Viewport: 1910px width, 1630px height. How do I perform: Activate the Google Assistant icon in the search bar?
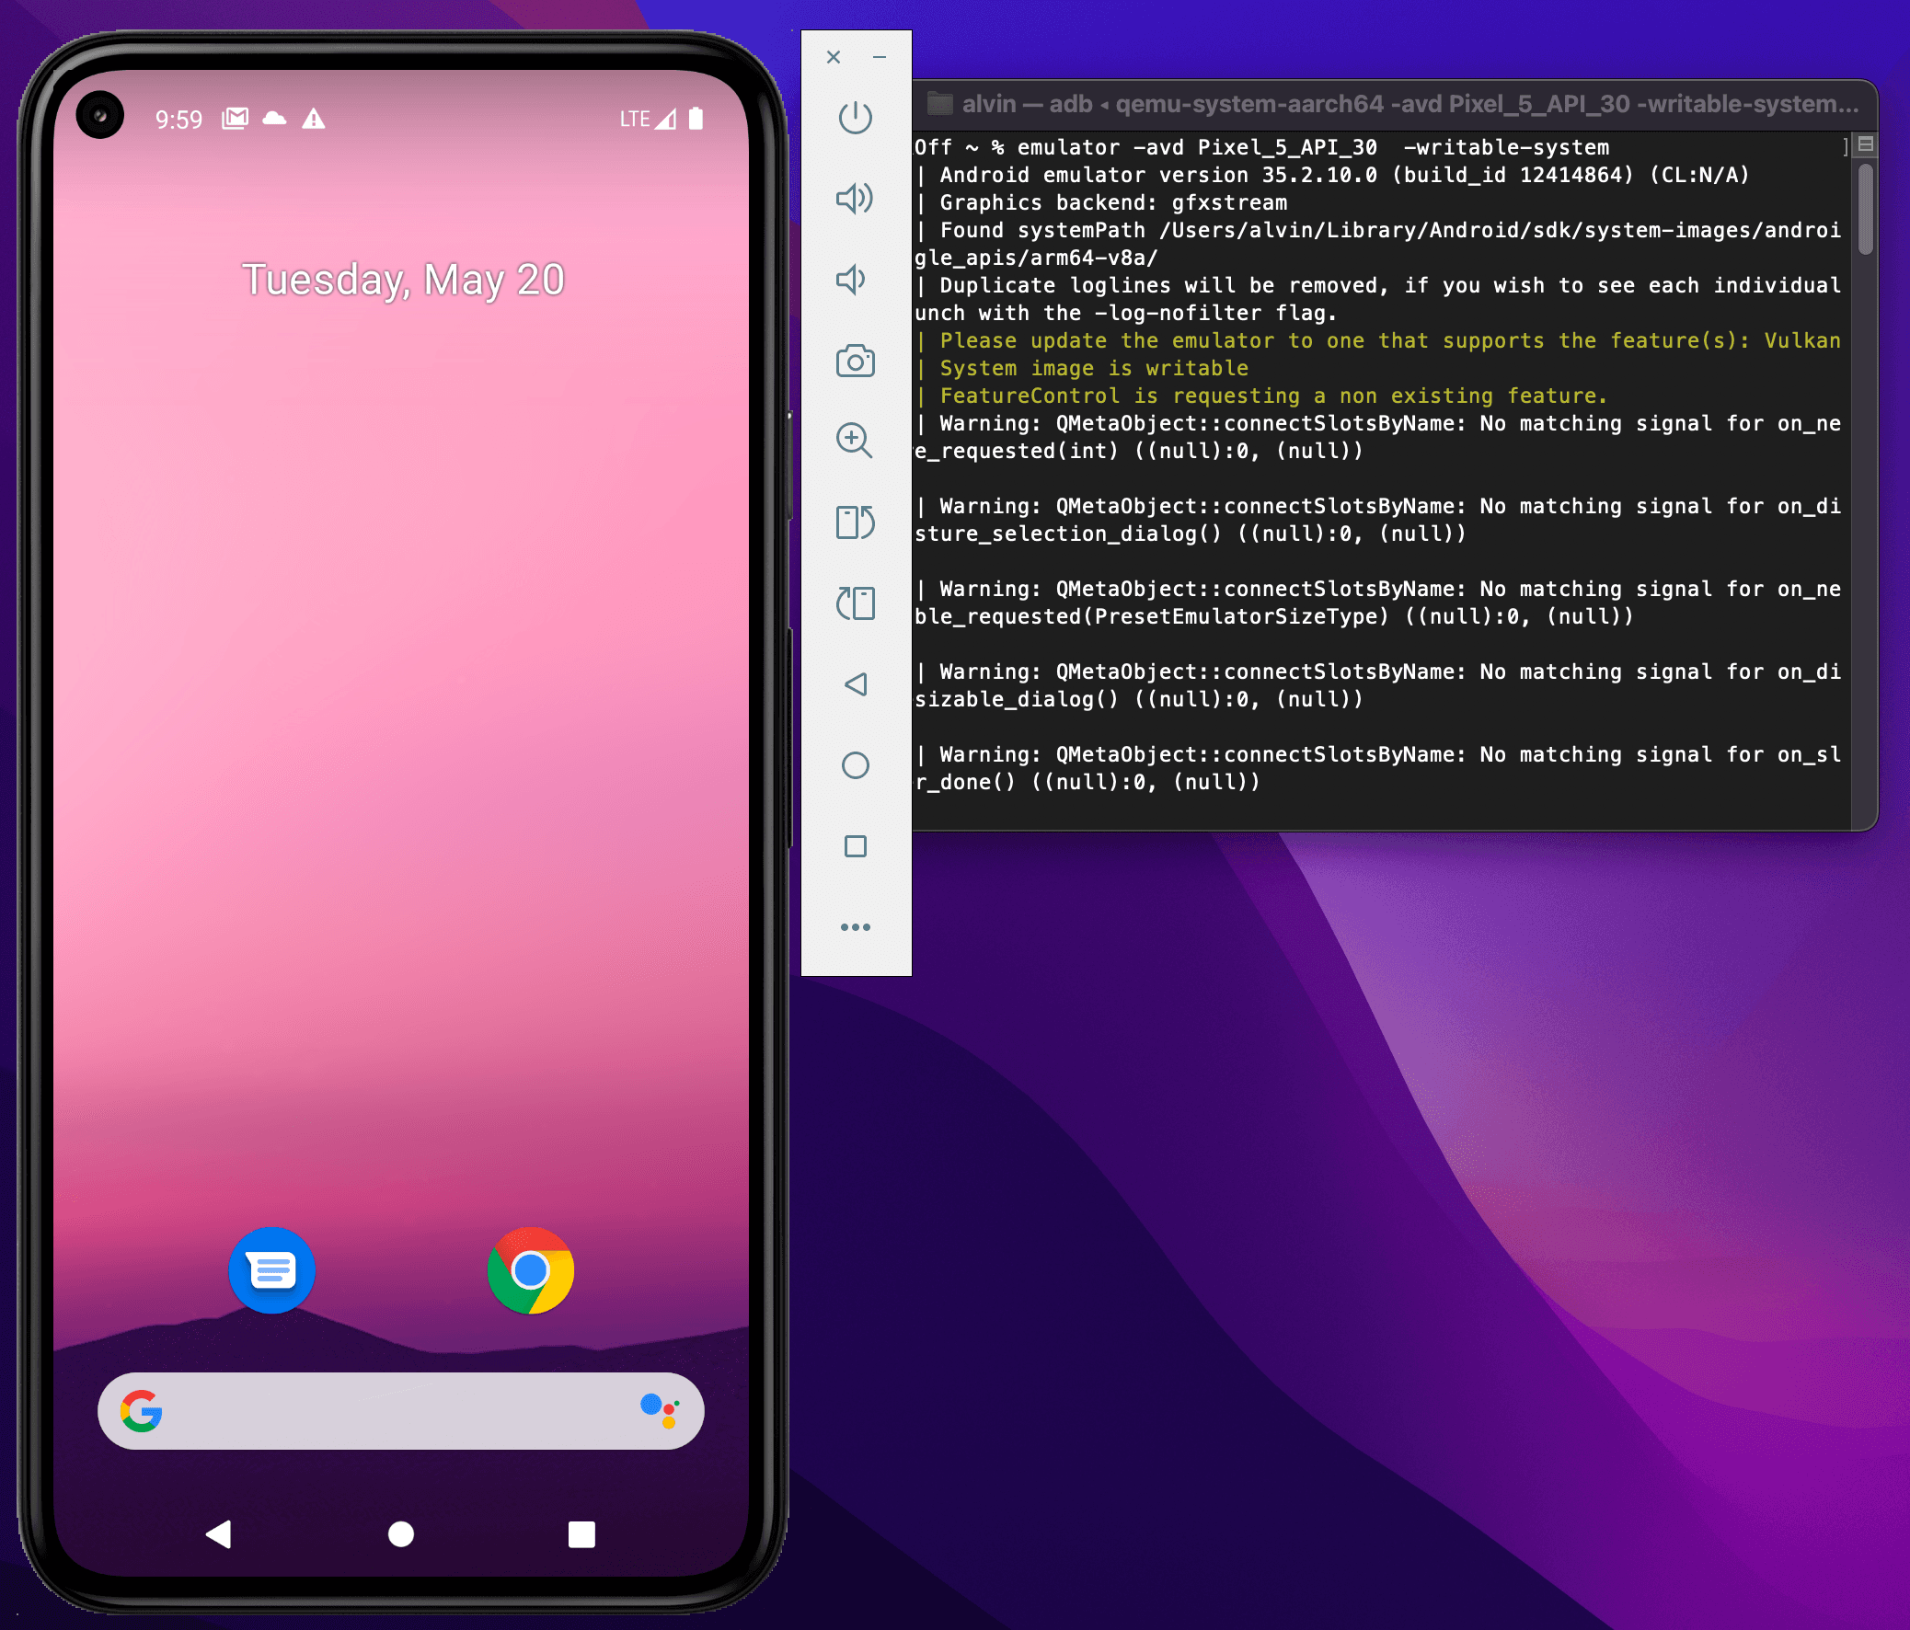click(x=660, y=1410)
